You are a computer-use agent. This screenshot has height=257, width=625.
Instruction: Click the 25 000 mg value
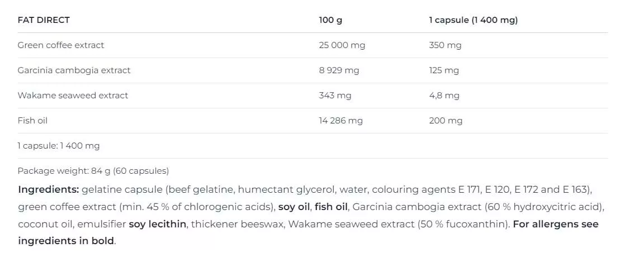point(342,45)
